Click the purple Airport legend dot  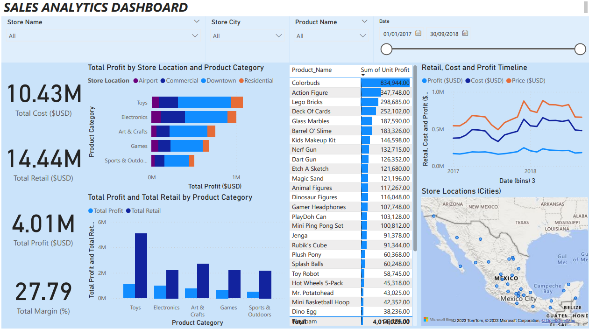pyautogui.click(x=136, y=80)
